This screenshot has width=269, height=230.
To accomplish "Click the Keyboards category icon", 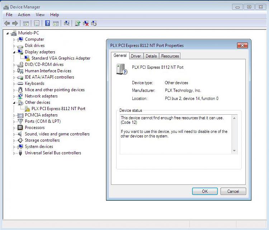I will click(x=20, y=83).
